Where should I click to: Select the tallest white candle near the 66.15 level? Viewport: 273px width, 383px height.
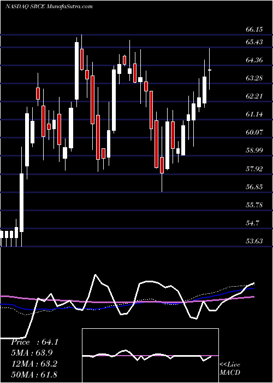(77, 71)
